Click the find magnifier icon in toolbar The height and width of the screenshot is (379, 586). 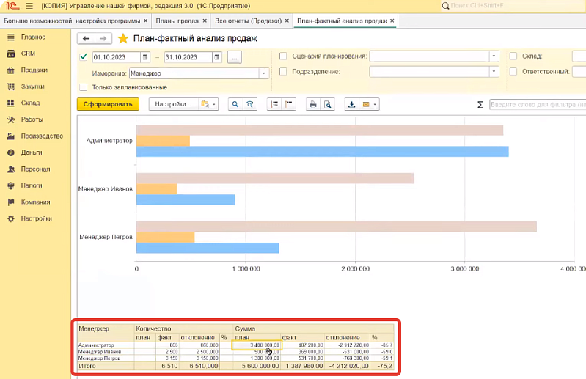coord(235,104)
